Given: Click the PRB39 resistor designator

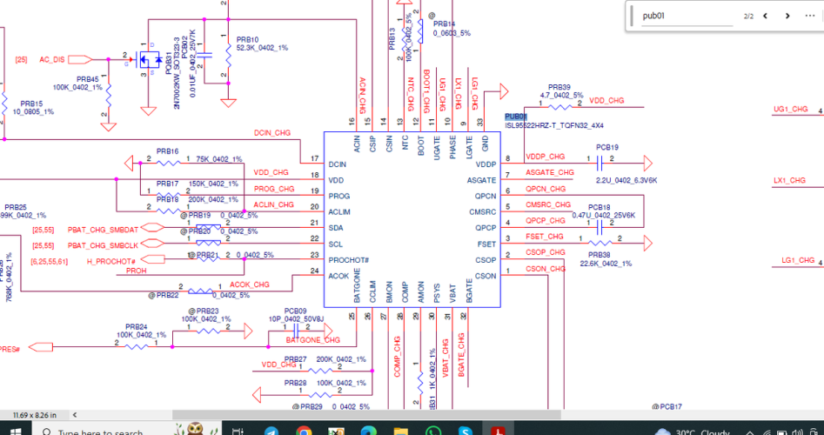Looking at the screenshot, I should (x=559, y=87).
